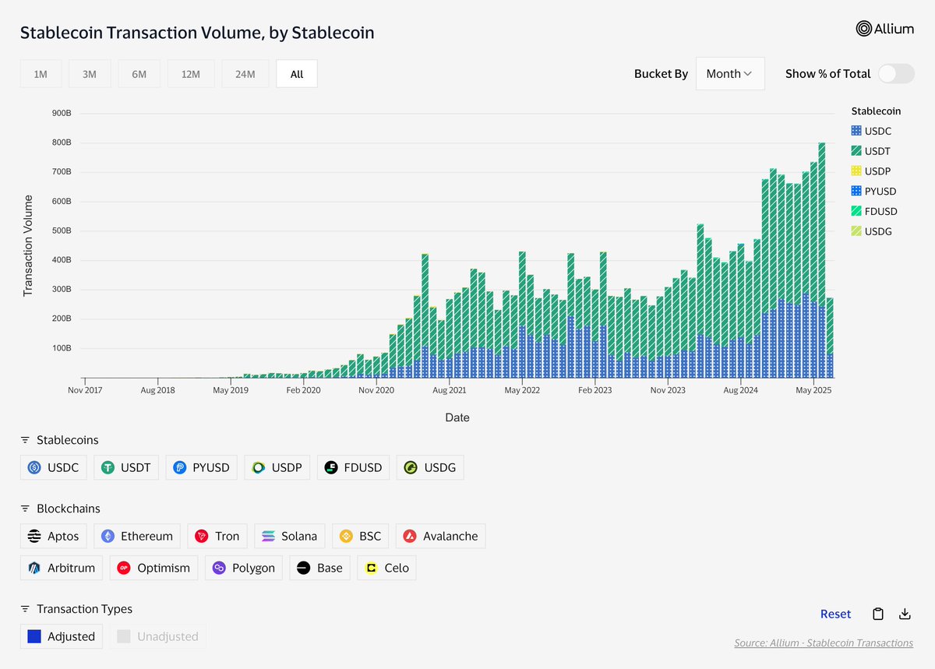
Task: Click the USDC coin icon in filters
Action: point(34,468)
